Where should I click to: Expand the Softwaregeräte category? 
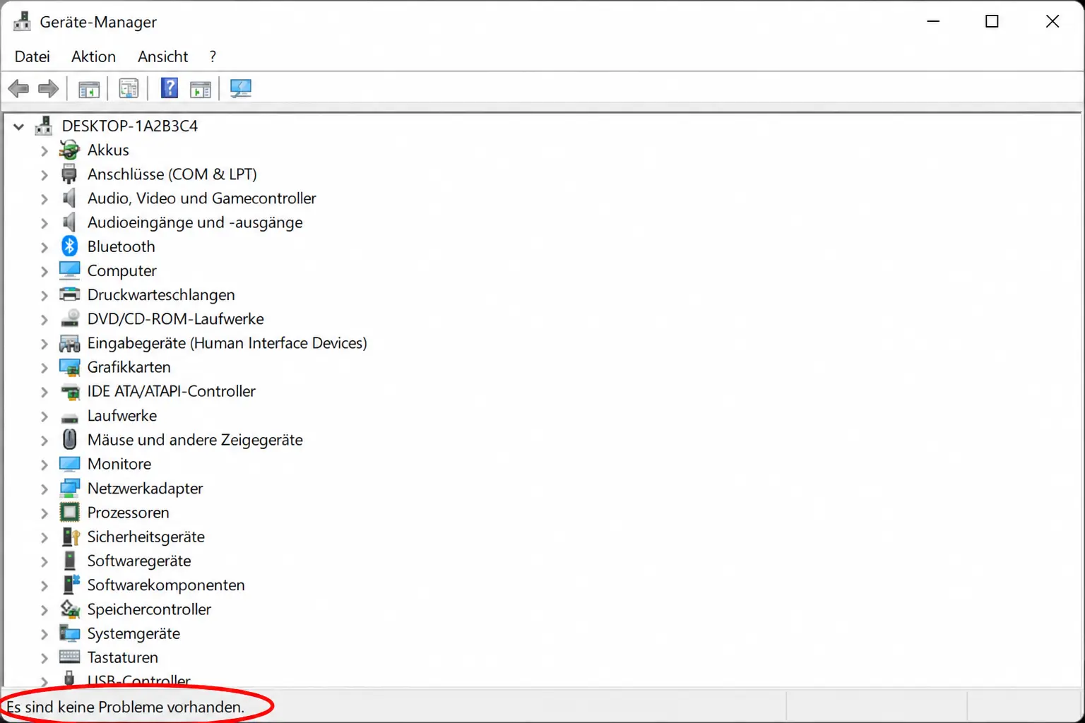click(x=45, y=561)
